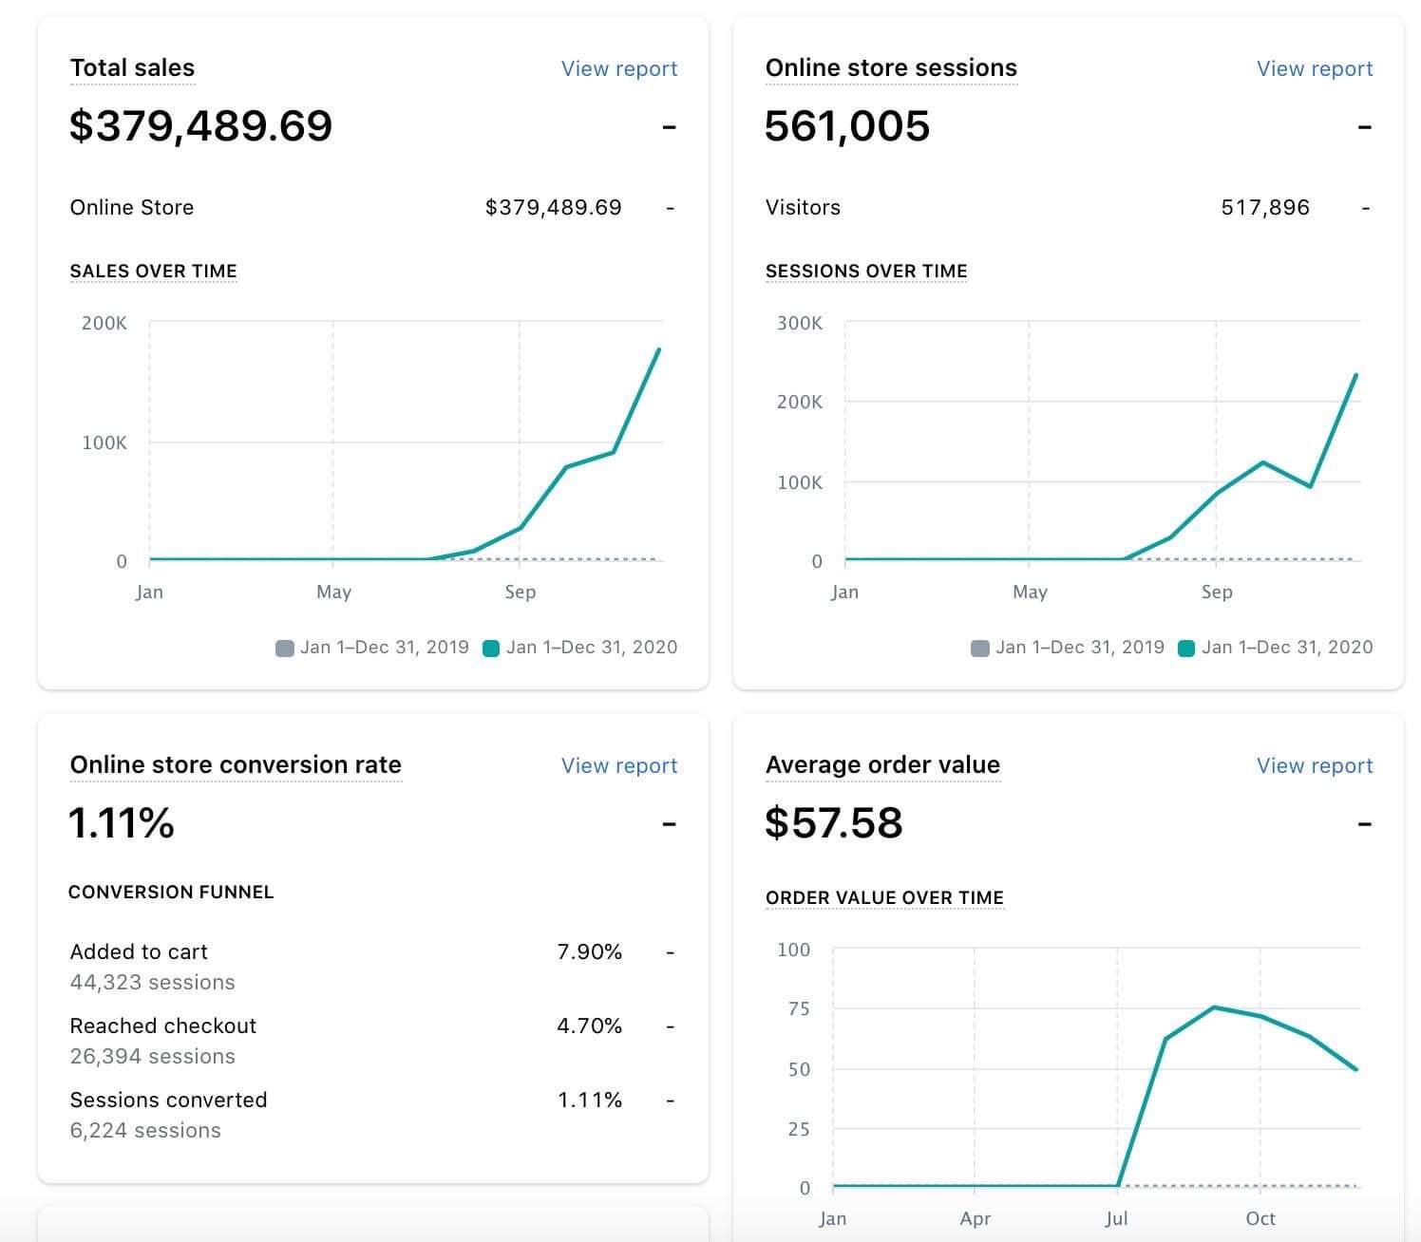Click the teal 2020 swatch in sales legend
The height and width of the screenshot is (1242, 1421).
(x=491, y=649)
